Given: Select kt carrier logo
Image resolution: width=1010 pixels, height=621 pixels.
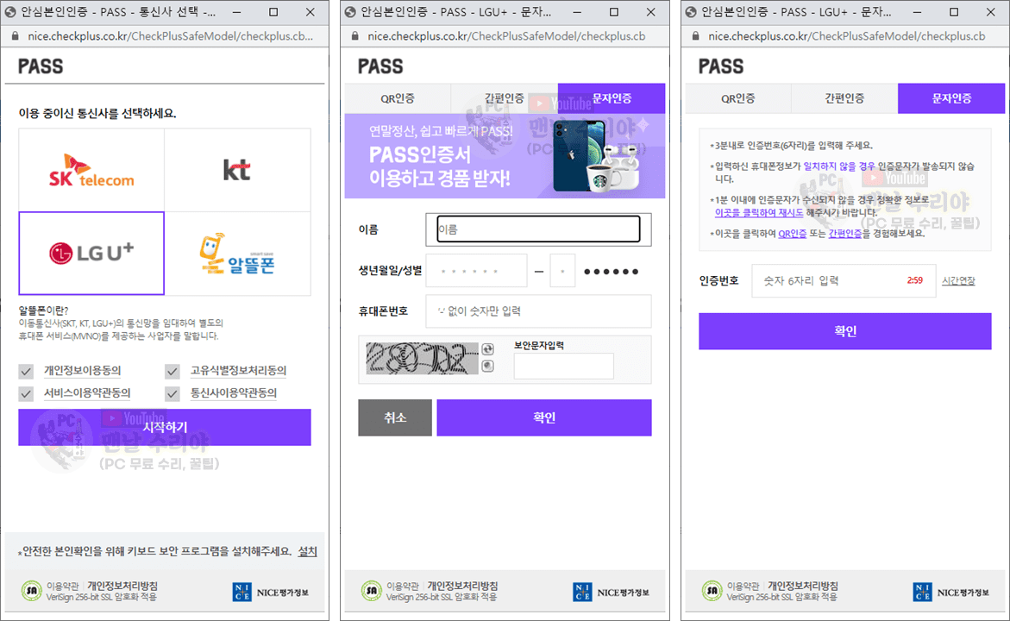Looking at the screenshot, I should (x=237, y=170).
